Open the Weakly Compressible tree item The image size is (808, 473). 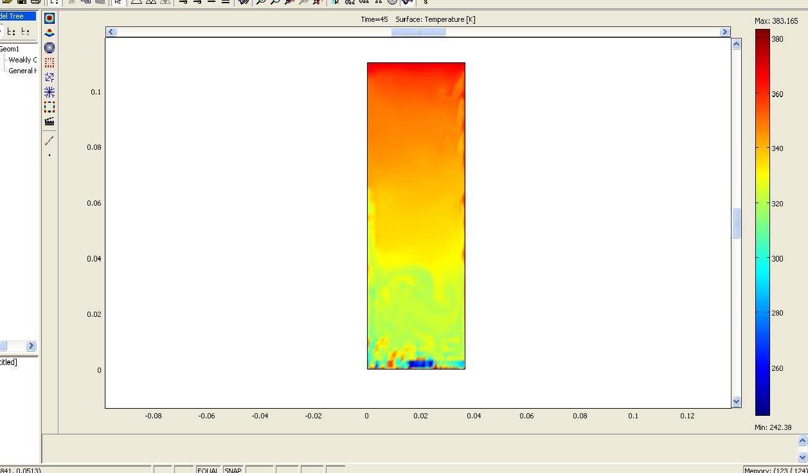22,60
